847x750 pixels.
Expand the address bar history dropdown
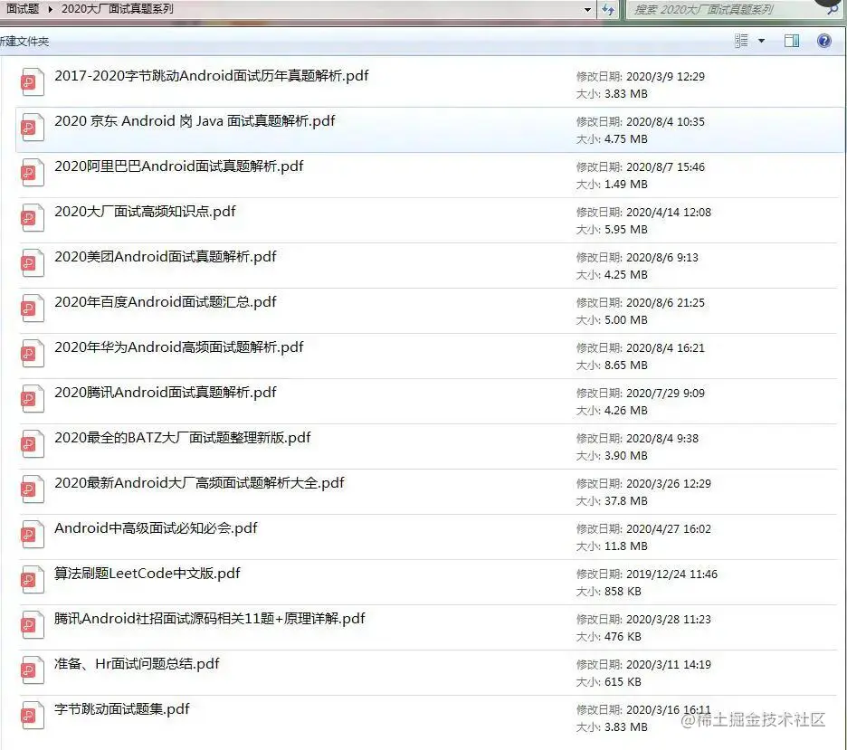pyautogui.click(x=587, y=9)
